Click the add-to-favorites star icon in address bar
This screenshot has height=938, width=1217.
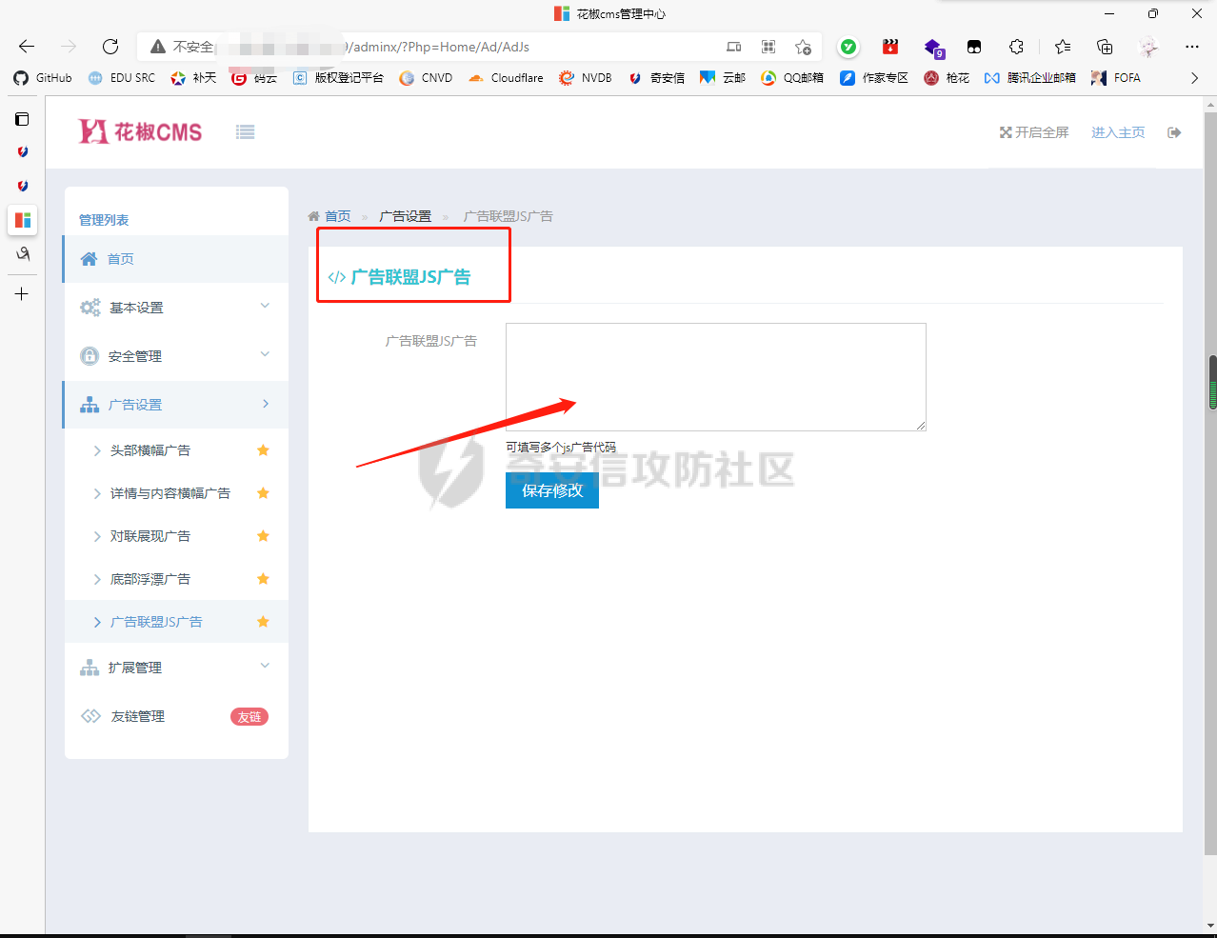(803, 47)
